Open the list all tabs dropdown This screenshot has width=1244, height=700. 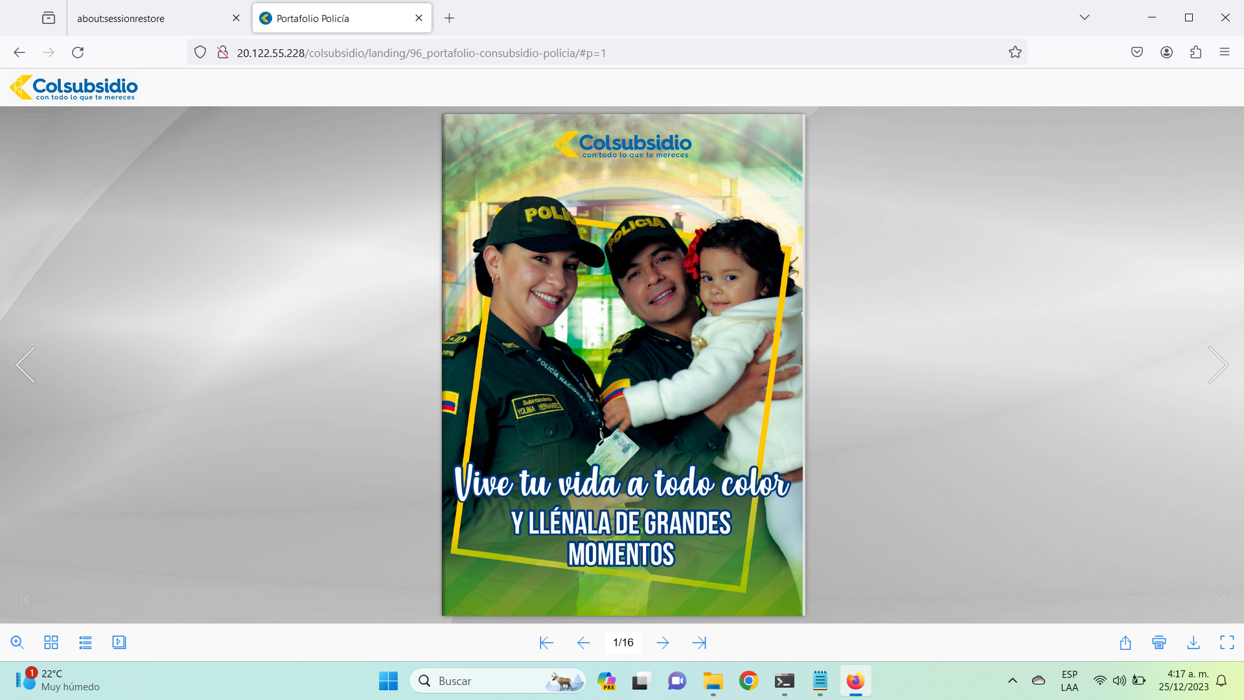click(x=1085, y=17)
